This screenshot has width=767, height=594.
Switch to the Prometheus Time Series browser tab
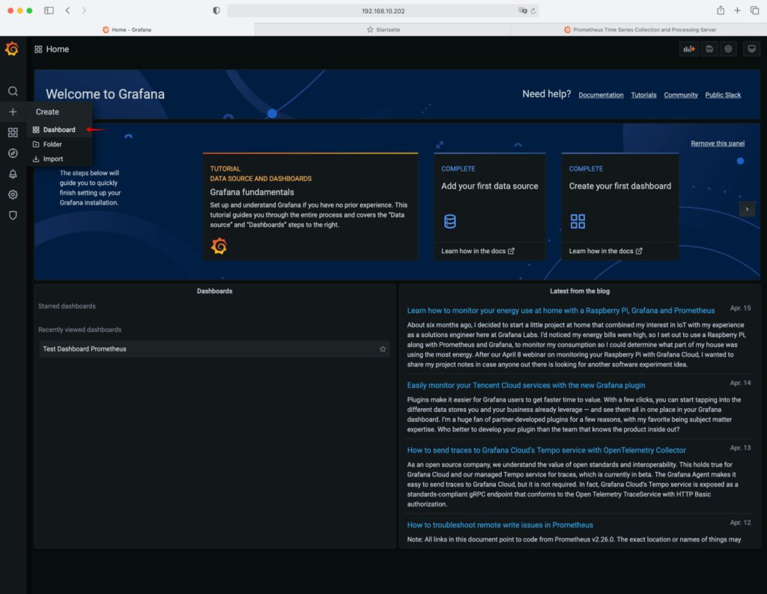[640, 30]
